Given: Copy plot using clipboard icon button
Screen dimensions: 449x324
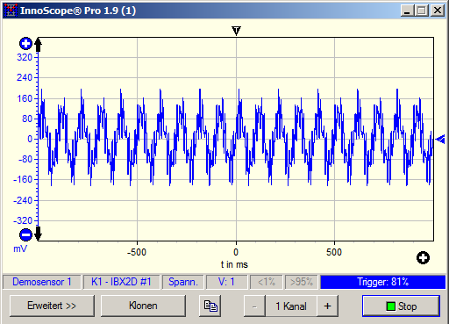Looking at the screenshot, I should click(210, 306).
